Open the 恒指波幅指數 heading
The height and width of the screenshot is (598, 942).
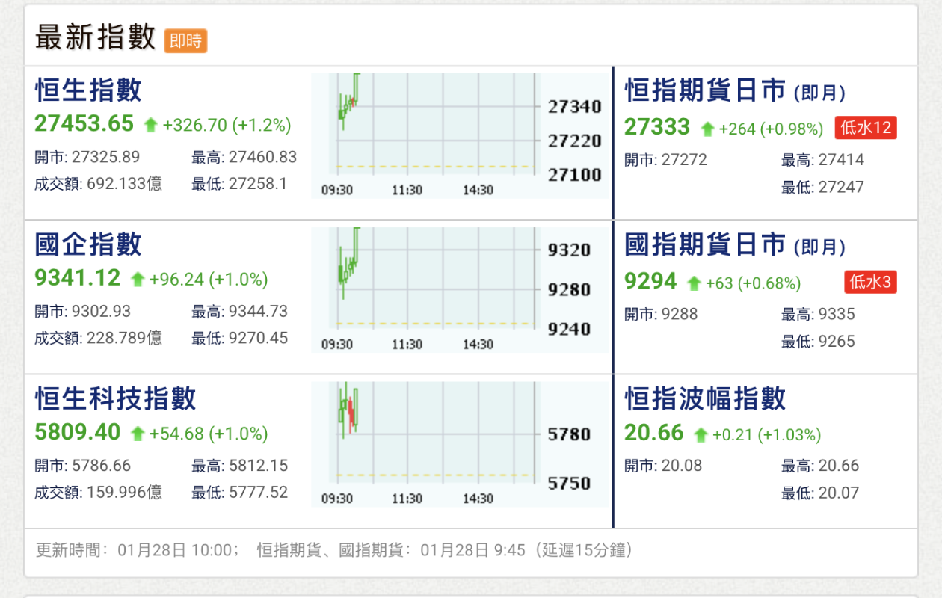[x=705, y=398]
